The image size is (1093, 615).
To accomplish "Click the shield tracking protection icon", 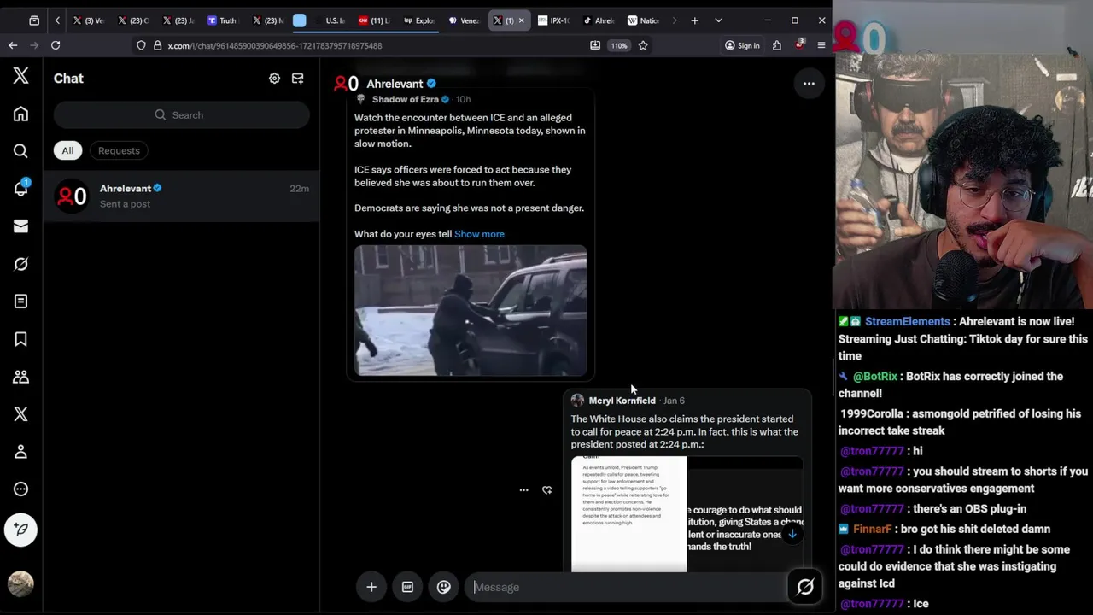I will [141, 45].
